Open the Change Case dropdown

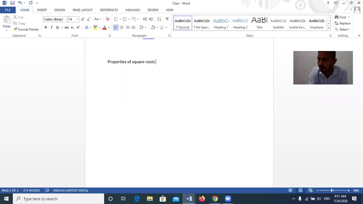[x=98, y=19]
